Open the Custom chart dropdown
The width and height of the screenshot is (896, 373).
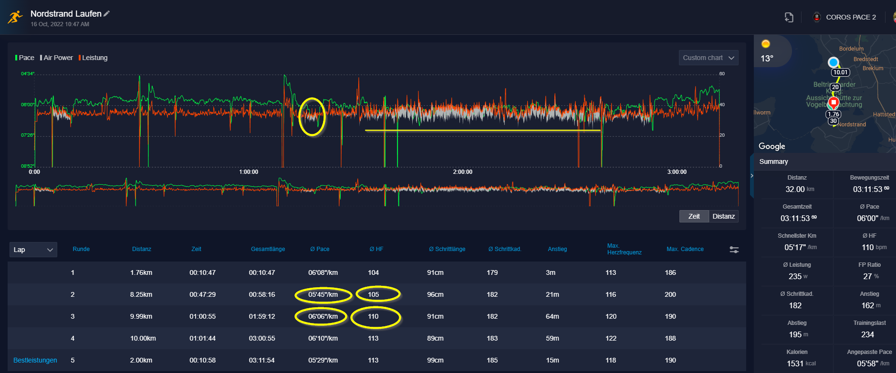[x=708, y=58]
